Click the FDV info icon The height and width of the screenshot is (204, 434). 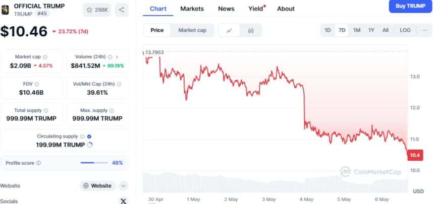click(x=37, y=84)
